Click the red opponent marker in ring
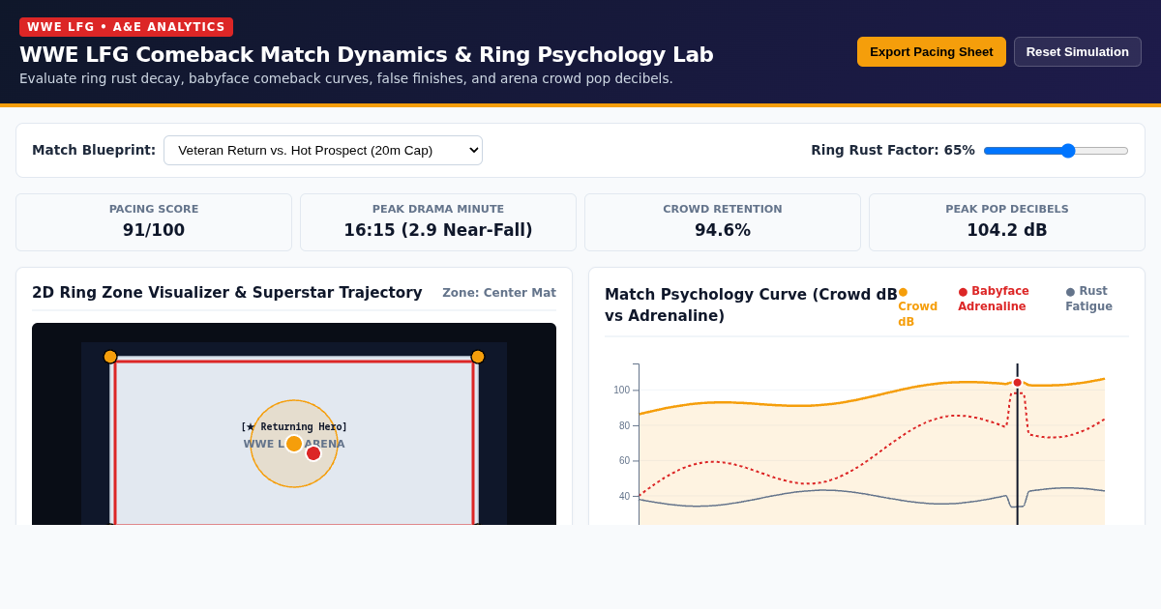 (x=313, y=453)
